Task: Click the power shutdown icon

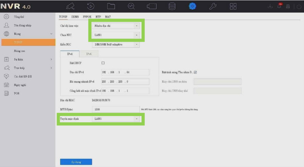Action: 299,6
